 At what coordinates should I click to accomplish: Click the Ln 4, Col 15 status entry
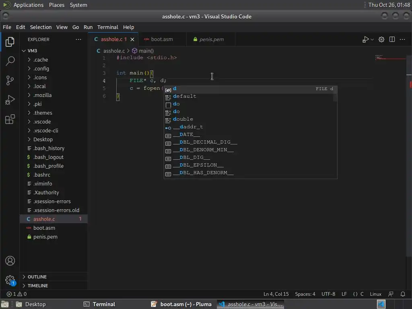(x=276, y=294)
